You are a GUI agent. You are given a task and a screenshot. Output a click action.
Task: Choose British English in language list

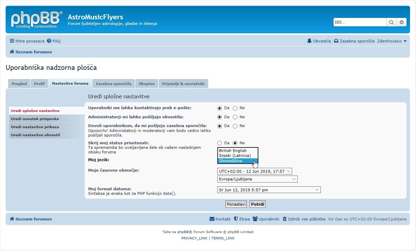click(238, 151)
